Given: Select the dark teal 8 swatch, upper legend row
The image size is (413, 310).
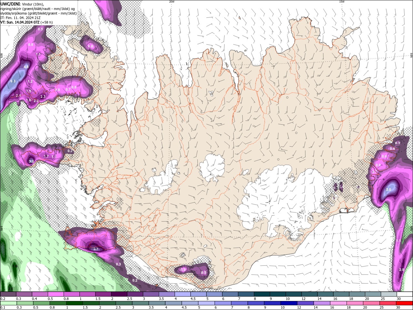Looking at the screenshot, I should coord(262,294).
